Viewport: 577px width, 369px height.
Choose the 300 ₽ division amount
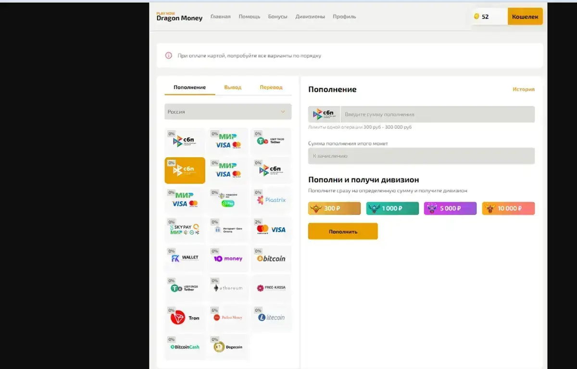[334, 208]
